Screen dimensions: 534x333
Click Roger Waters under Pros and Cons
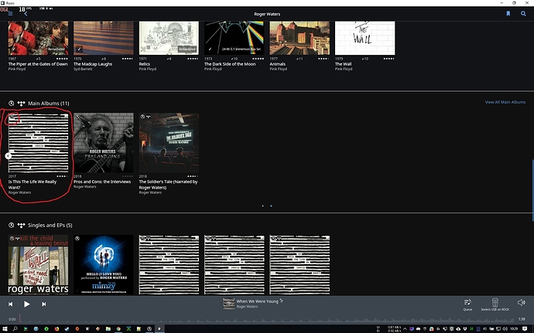click(x=85, y=187)
